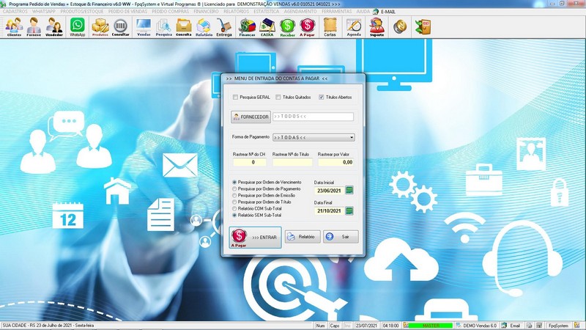Open the Entrega hand truck icon
This screenshot has width=586, height=330.
coord(224,27)
